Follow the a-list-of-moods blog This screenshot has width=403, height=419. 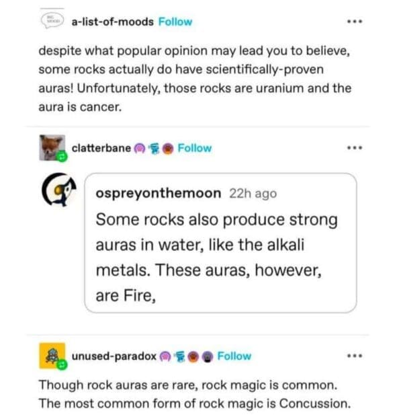pos(175,22)
